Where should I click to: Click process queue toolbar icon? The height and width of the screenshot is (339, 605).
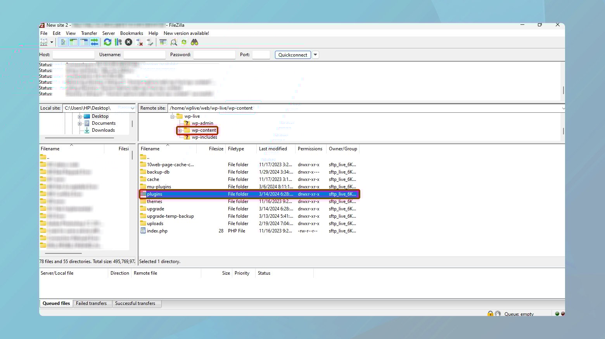pos(118,42)
